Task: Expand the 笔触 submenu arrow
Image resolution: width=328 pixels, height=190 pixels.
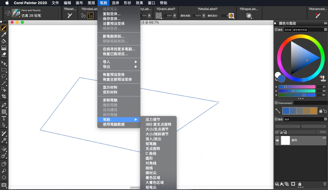Action: pyautogui.click(x=136, y=120)
